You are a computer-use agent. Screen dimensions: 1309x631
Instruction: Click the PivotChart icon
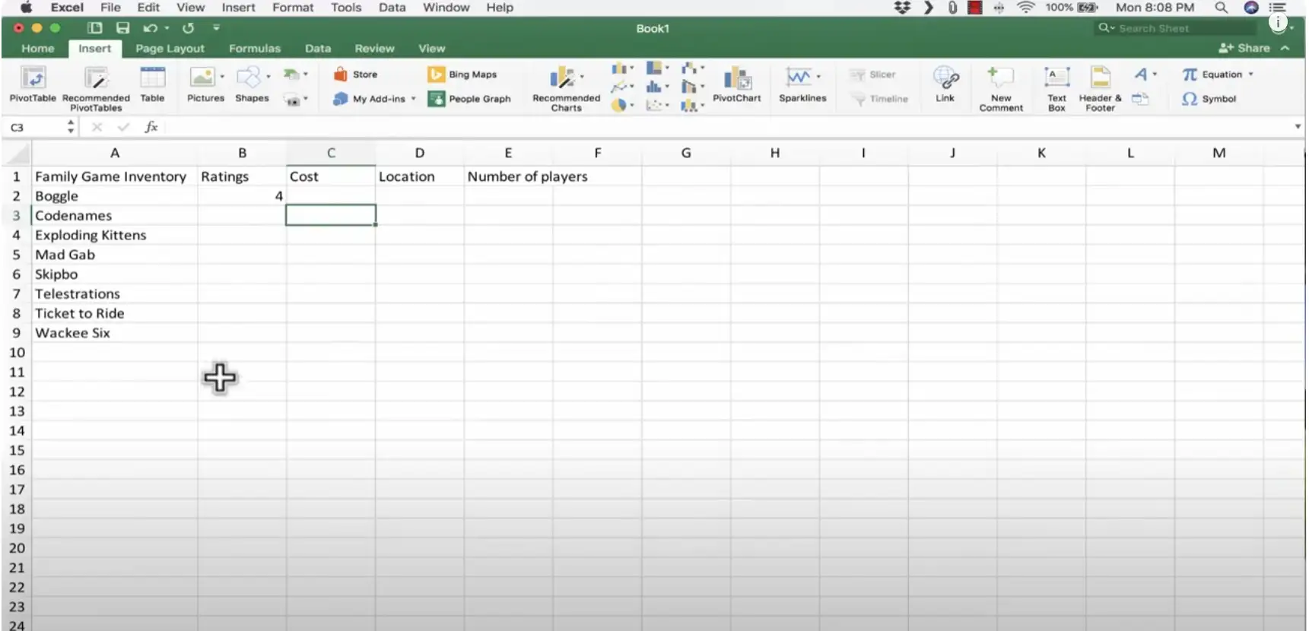pos(736,78)
